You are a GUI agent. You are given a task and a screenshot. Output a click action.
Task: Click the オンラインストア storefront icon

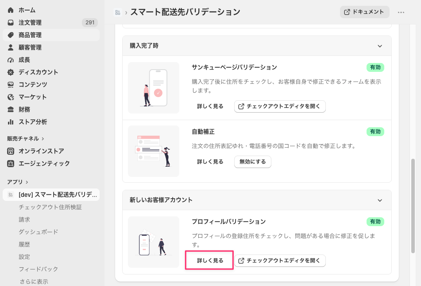pos(11,151)
